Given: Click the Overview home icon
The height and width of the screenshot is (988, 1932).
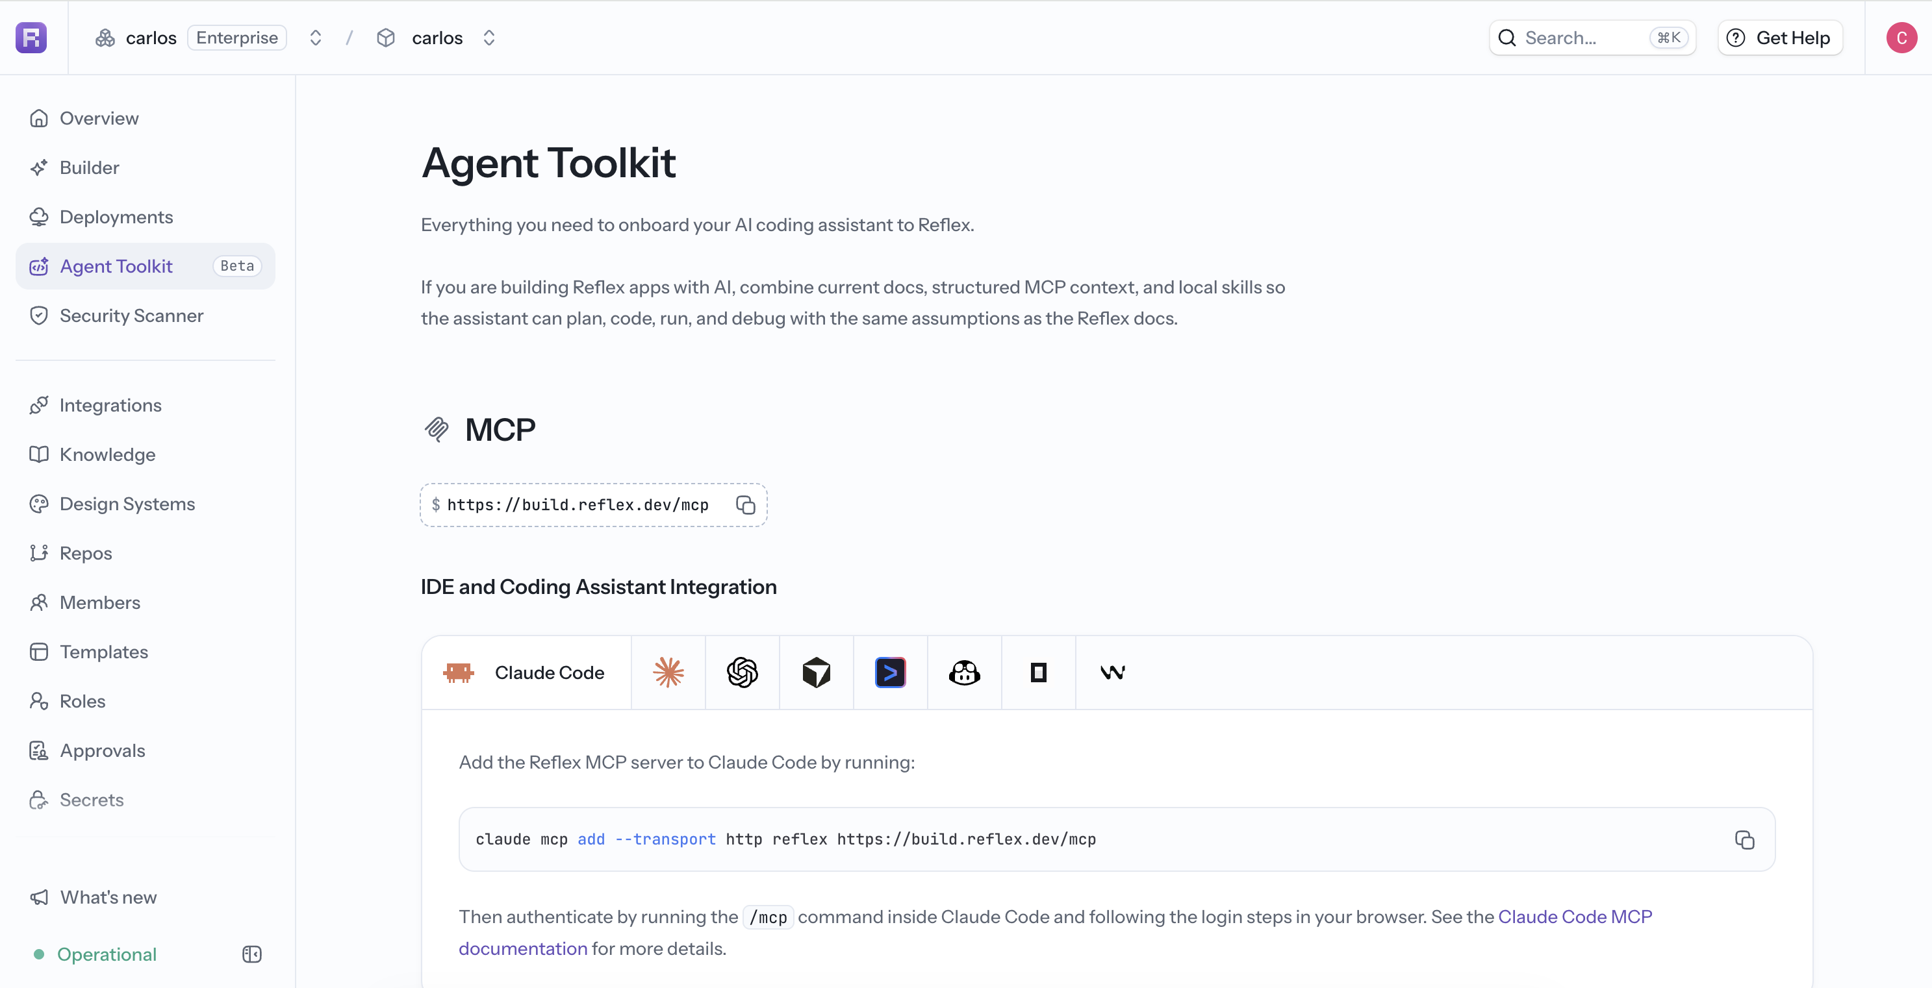Looking at the screenshot, I should 39,118.
